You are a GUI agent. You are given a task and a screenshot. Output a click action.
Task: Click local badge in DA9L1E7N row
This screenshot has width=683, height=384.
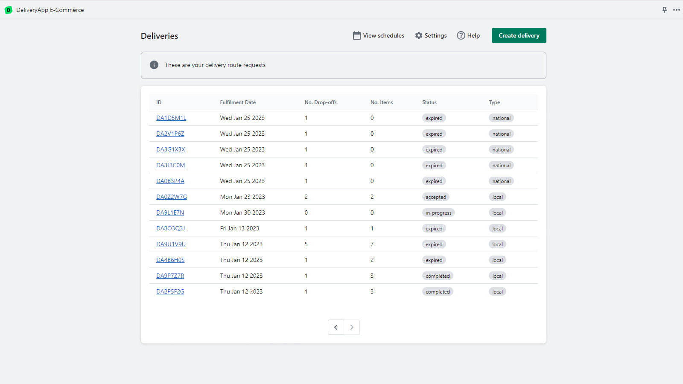(497, 212)
